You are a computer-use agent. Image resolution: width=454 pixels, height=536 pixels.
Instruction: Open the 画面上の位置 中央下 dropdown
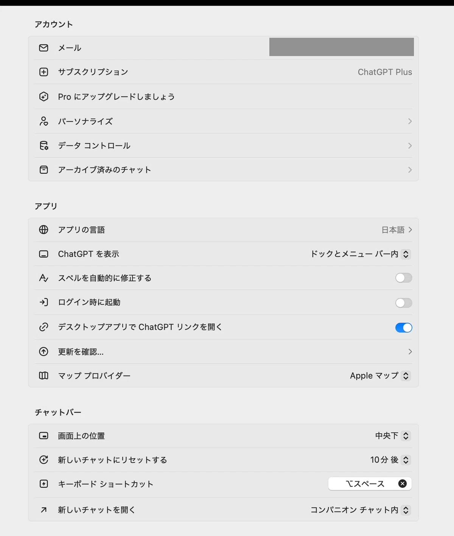[x=393, y=436]
